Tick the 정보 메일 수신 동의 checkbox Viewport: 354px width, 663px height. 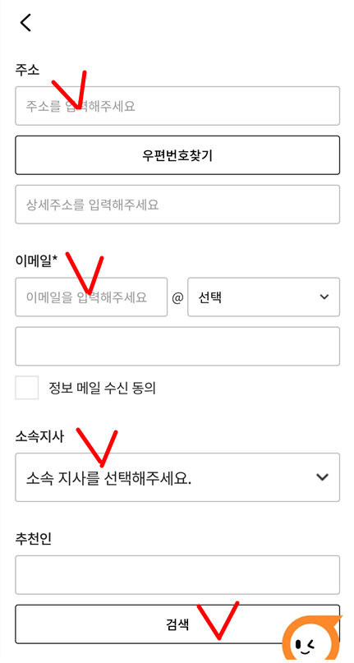point(26,387)
